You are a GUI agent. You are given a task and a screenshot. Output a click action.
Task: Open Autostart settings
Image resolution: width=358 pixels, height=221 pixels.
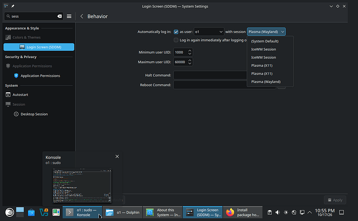[x=39, y=94]
